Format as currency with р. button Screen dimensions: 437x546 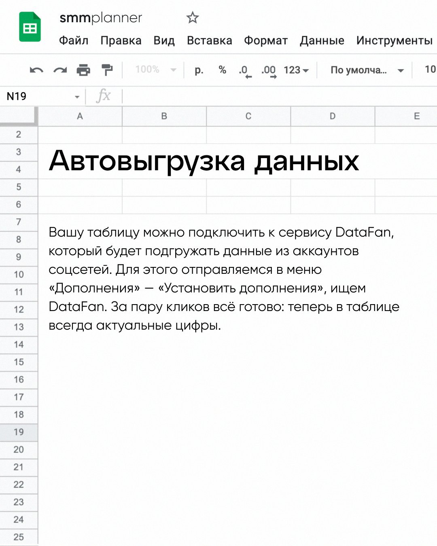199,70
